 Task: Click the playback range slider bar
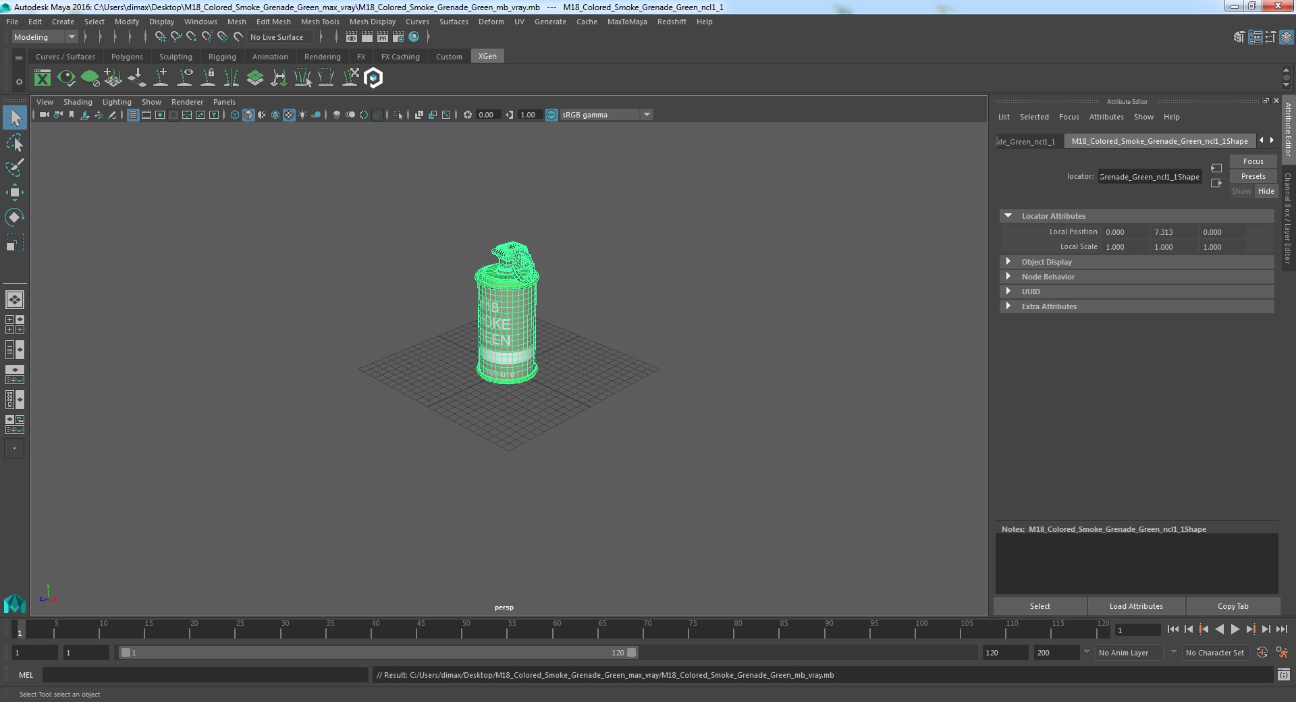tap(378, 653)
